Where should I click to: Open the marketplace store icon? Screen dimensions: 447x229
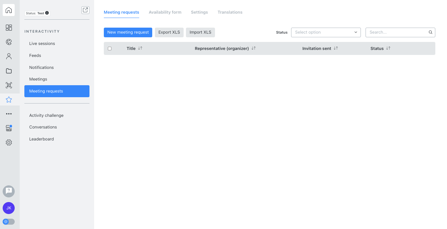[x=9, y=128]
